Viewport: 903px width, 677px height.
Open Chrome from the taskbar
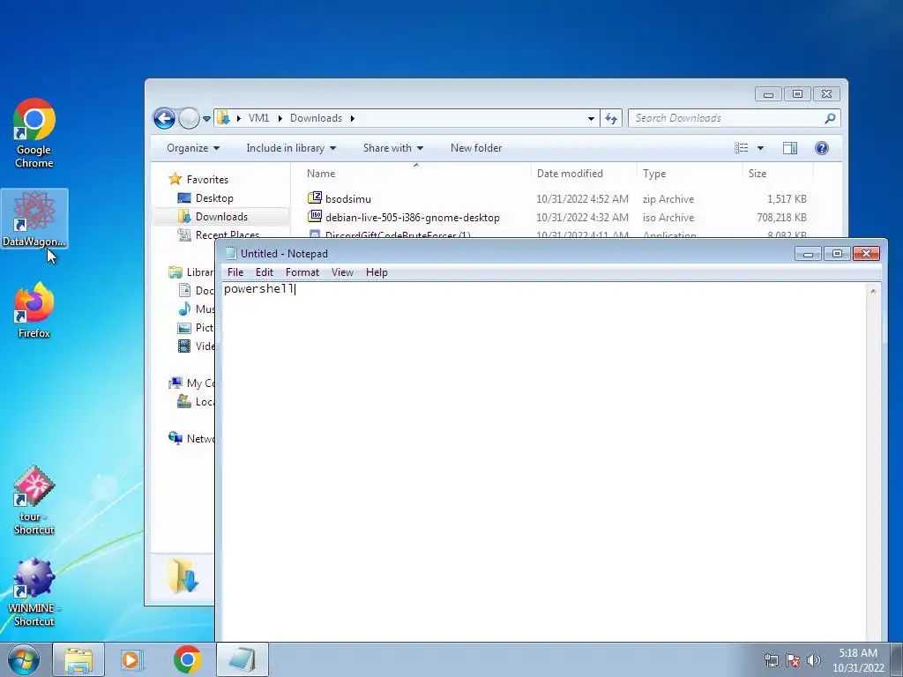pyautogui.click(x=187, y=659)
